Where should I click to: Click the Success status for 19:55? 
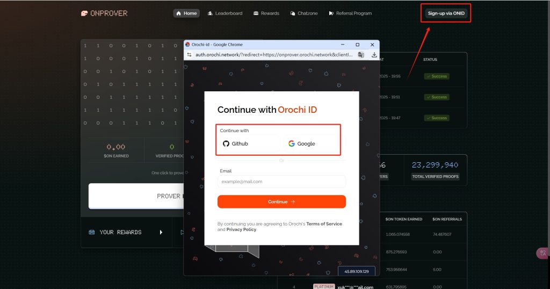437,76
